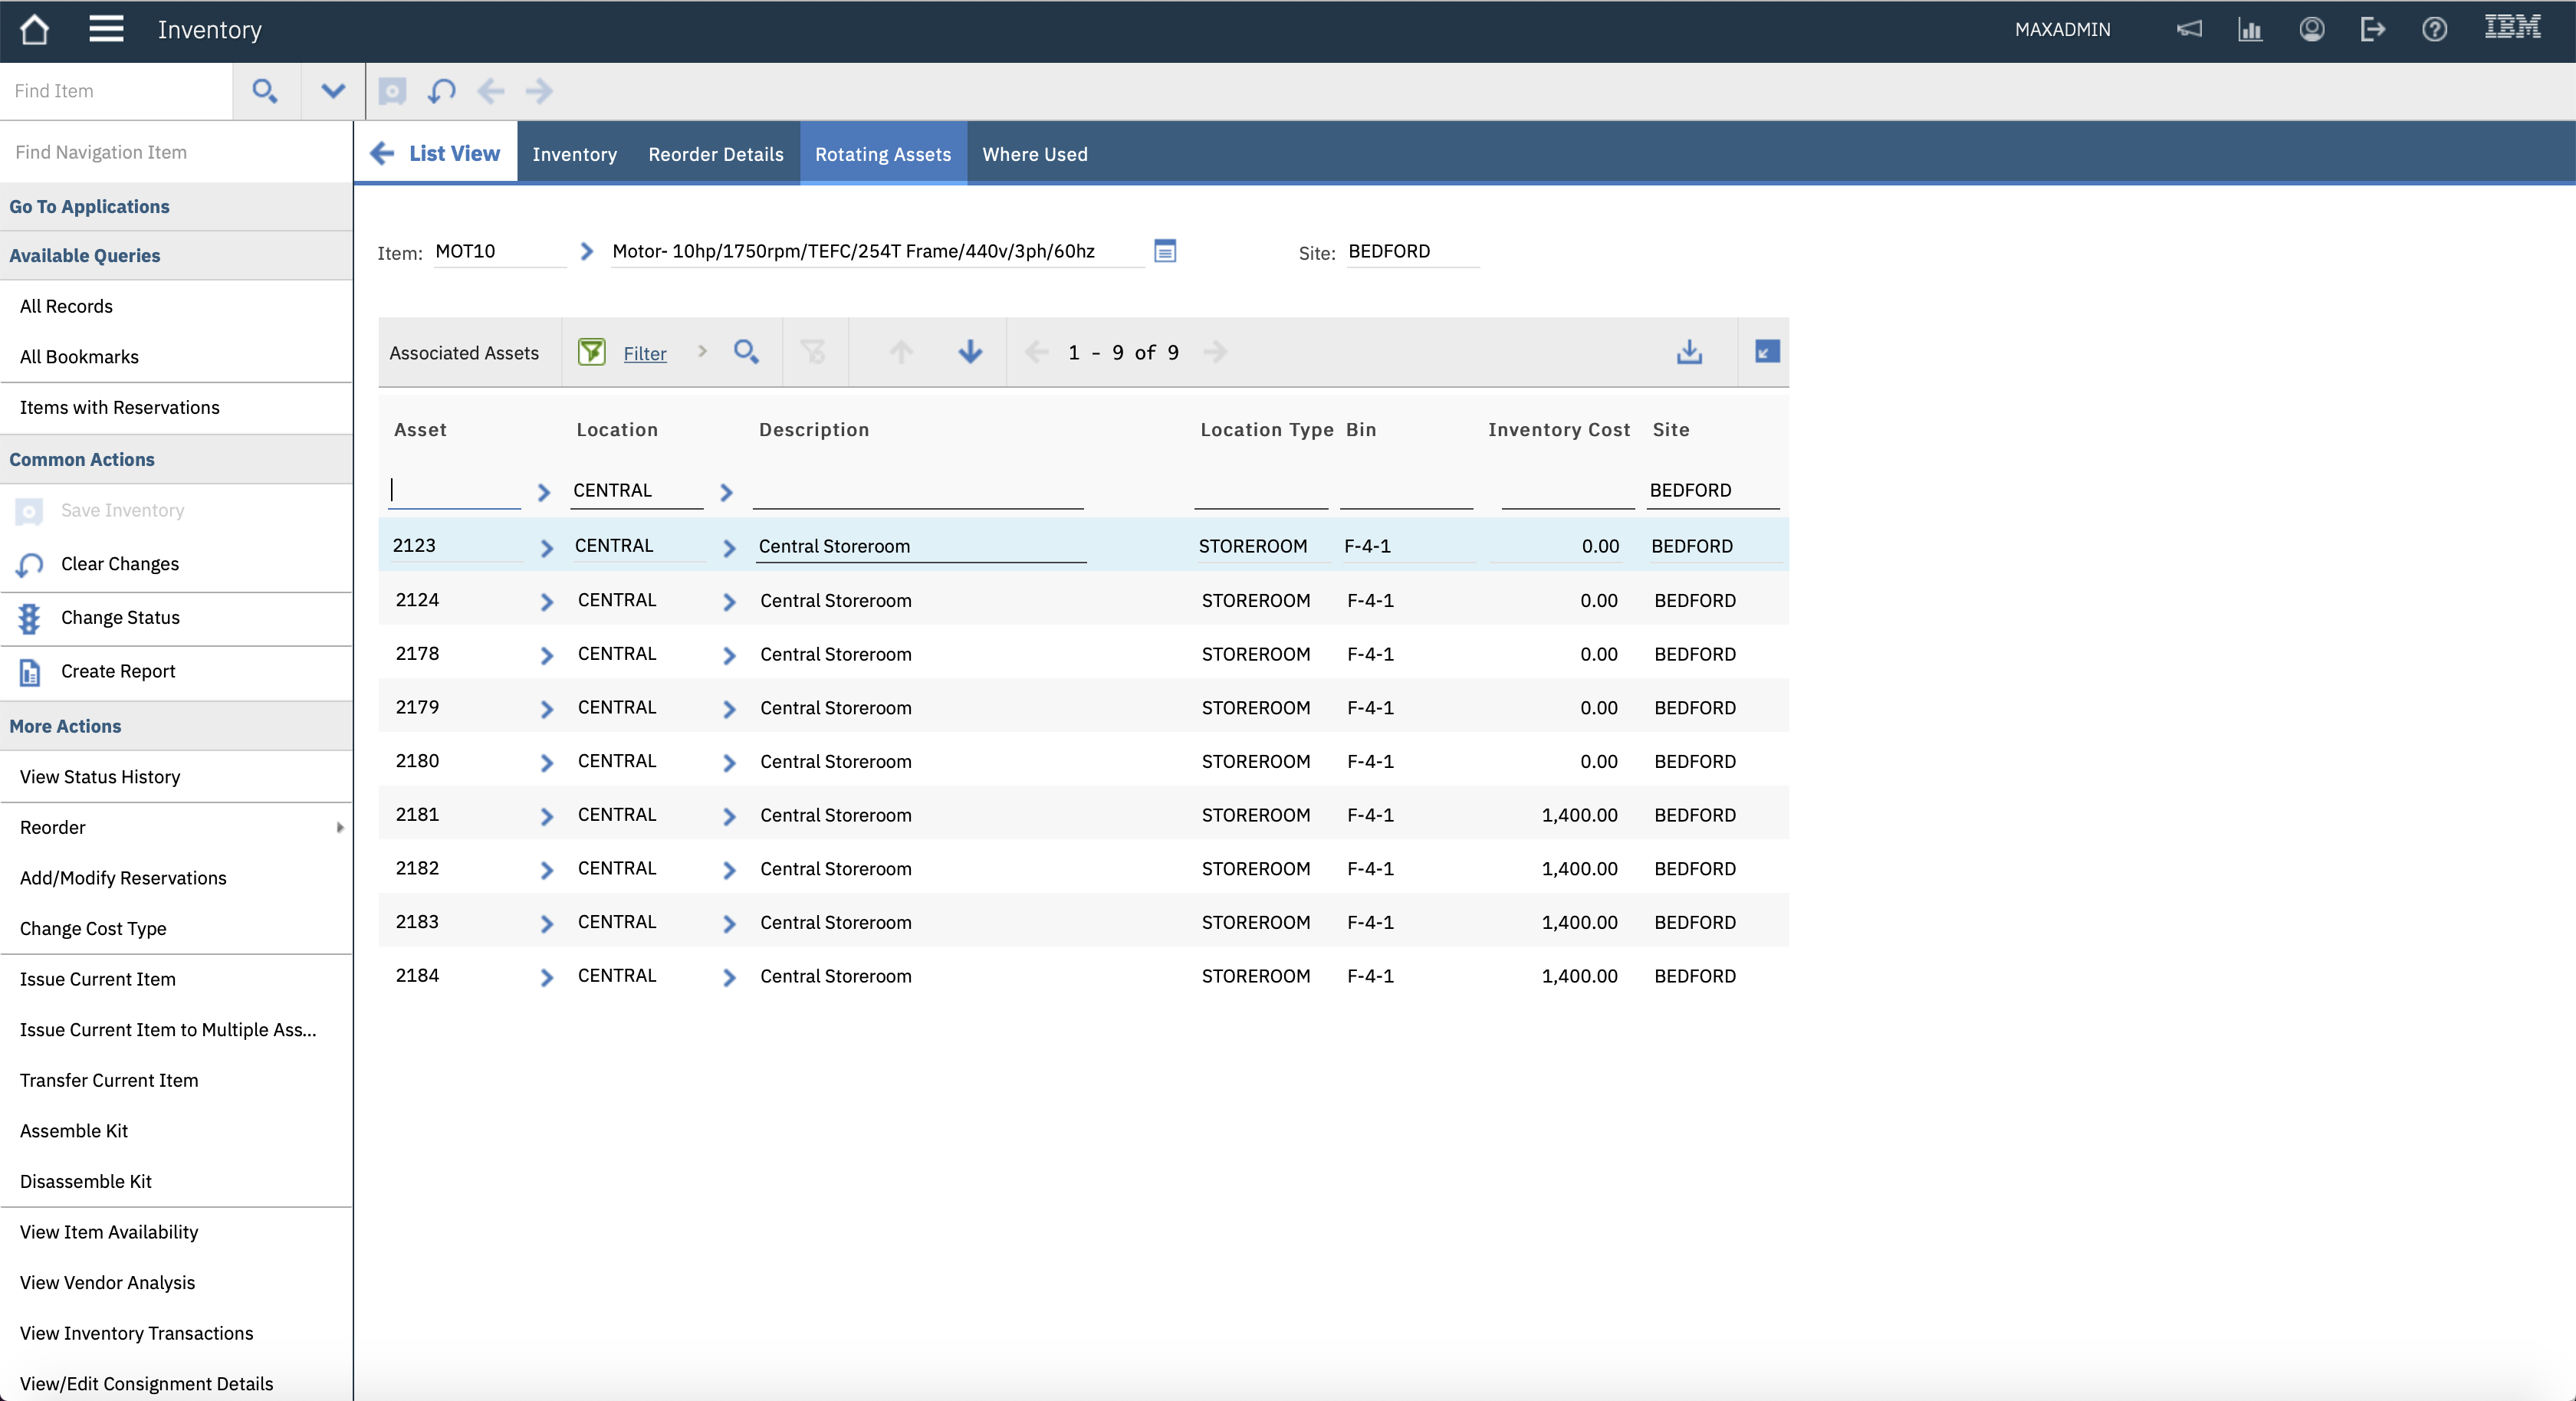
Task: Toggle the Associated Assets filter row icon
Action: pos(591,352)
